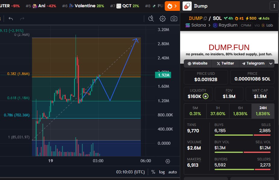Toggle log scale on chart
This screenshot has height=180, width=279.
(162, 172)
